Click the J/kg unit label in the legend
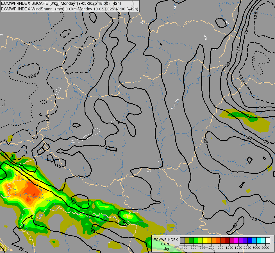The image size is (275, 253). click(165, 249)
